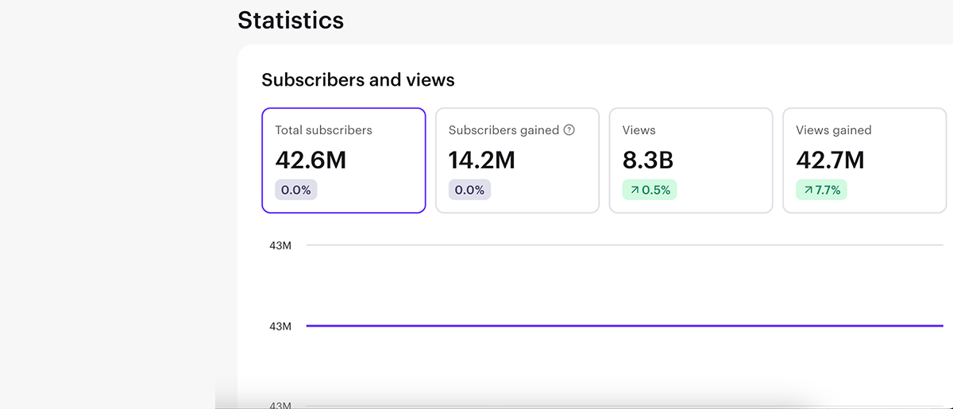953x409 pixels.
Task: Click the topmost 43M axis label
Action: point(280,246)
